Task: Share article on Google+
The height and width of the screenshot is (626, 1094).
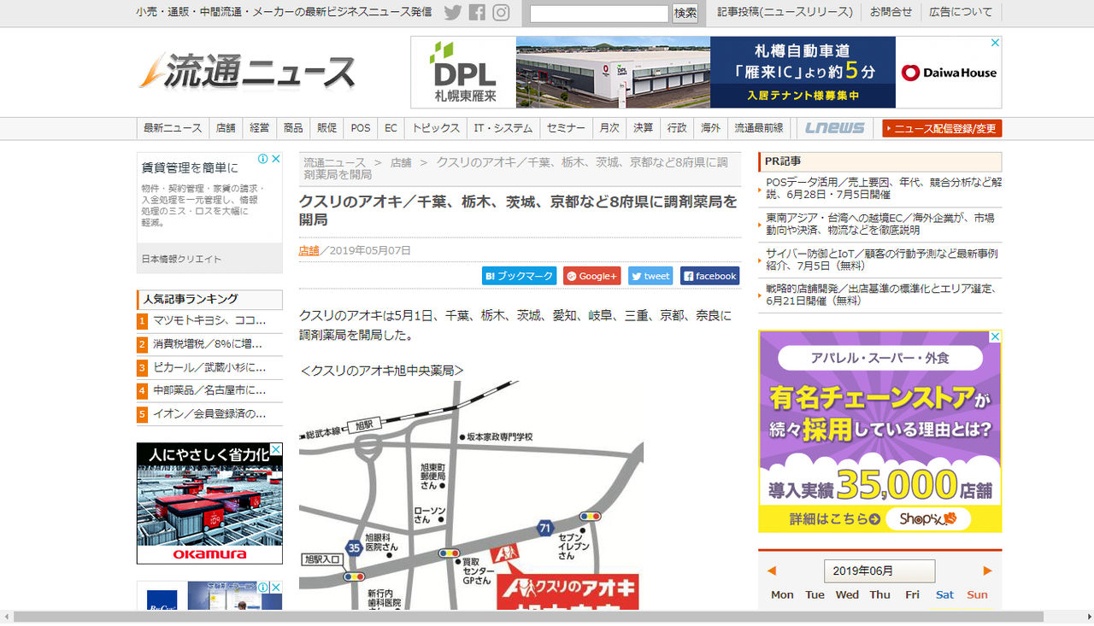Action: 592,276
